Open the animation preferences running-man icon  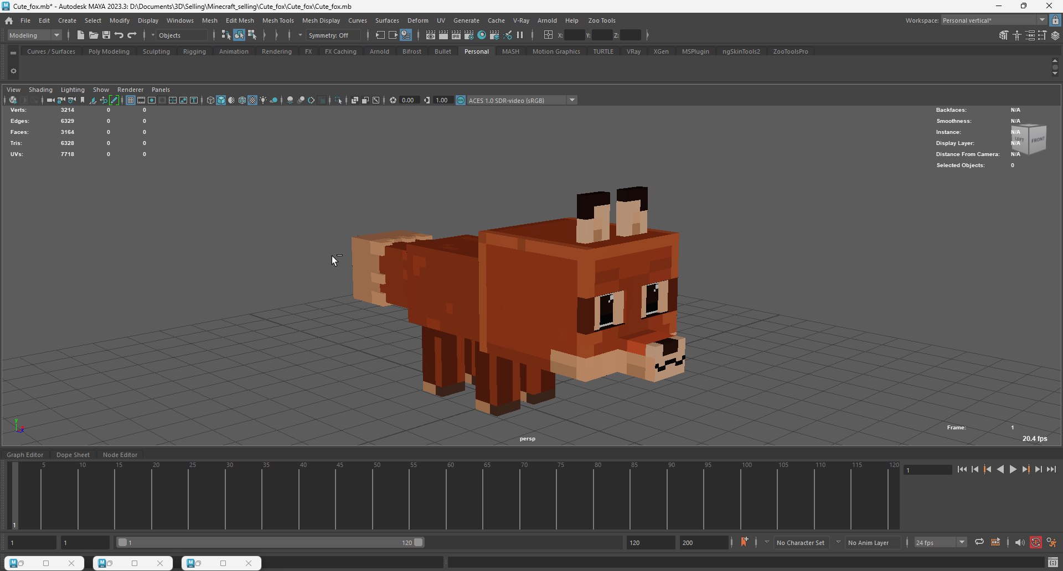pyautogui.click(x=1051, y=542)
